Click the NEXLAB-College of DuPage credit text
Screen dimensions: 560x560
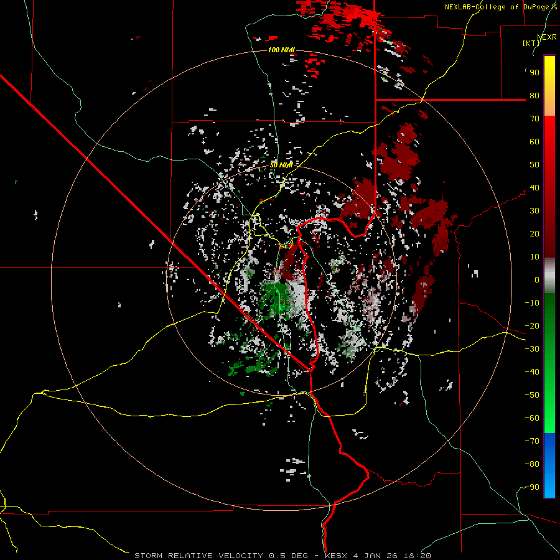[500, 7]
